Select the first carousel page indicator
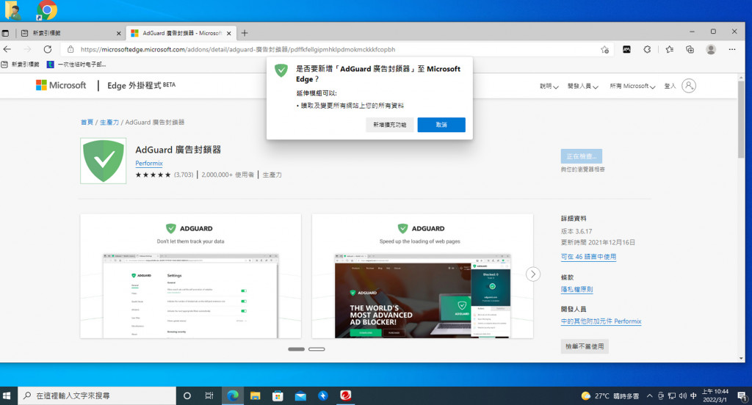Viewport: 752px width, 405px height. point(297,349)
